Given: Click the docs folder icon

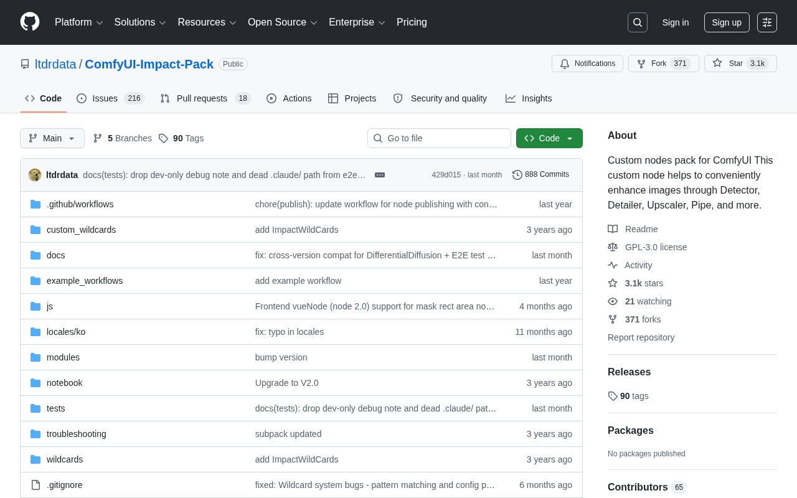Looking at the screenshot, I should [x=35, y=255].
